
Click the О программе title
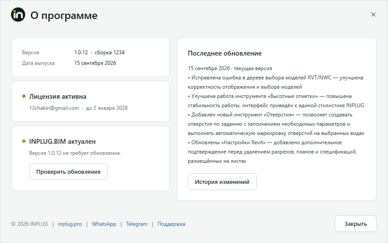(64, 15)
